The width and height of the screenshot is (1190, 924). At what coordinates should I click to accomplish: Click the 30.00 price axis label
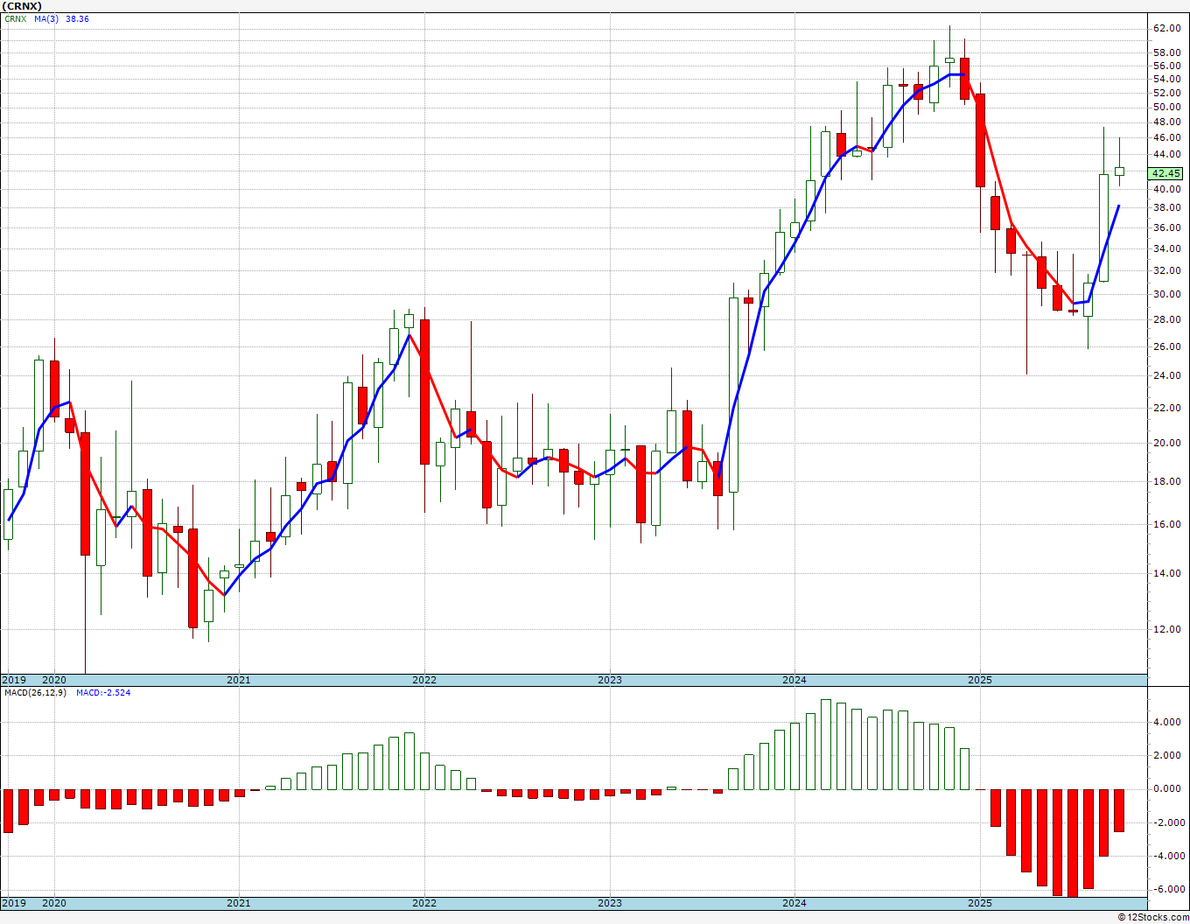1166,295
